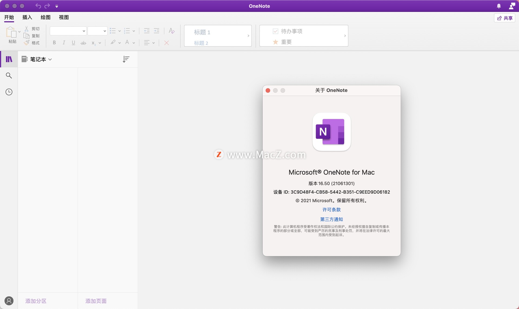Image resolution: width=519 pixels, height=309 pixels.
Task: Click the 粘贴 paste clipboard icon
Action: [x=11, y=32]
